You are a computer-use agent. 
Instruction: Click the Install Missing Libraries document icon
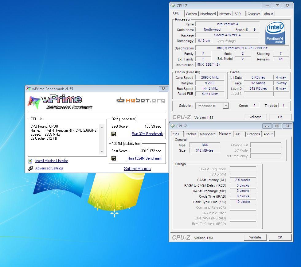pos(30,161)
